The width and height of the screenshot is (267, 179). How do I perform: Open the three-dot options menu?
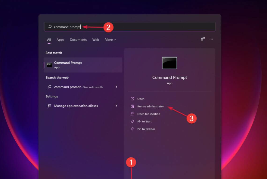pos(211,39)
